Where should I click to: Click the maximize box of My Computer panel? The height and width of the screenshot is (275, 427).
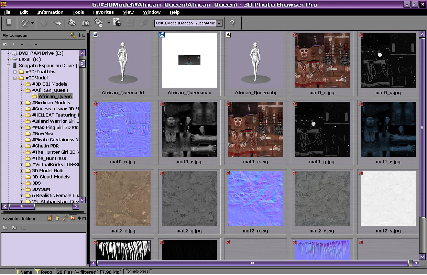(84, 35)
